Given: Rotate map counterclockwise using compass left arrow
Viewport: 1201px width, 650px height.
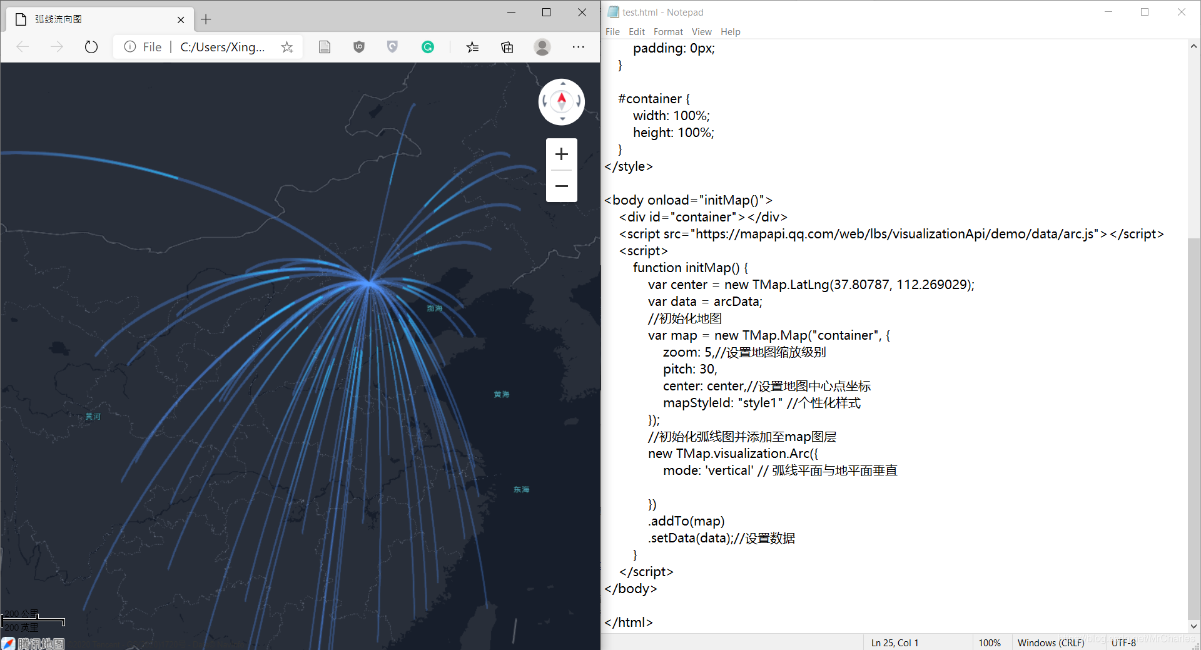Looking at the screenshot, I should 545,101.
